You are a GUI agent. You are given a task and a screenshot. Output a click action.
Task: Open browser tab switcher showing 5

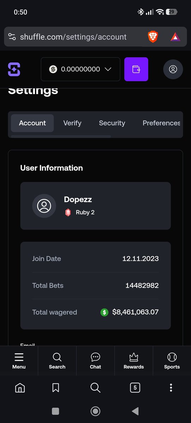pyautogui.click(x=135, y=388)
